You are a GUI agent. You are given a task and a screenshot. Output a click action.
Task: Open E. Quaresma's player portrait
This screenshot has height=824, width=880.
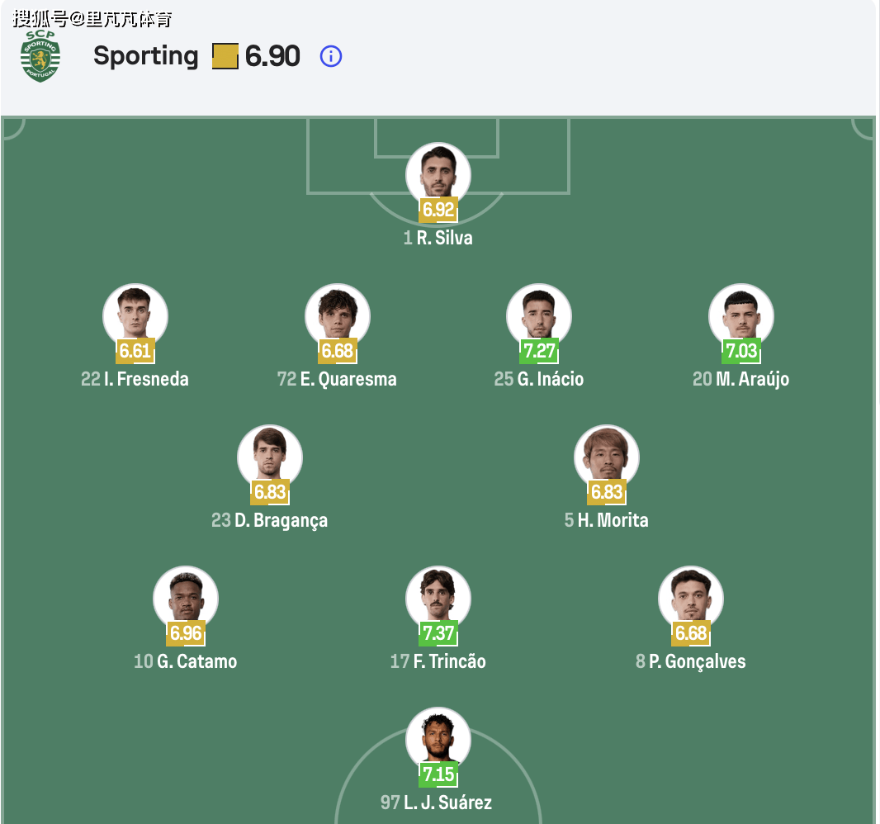pos(337,315)
